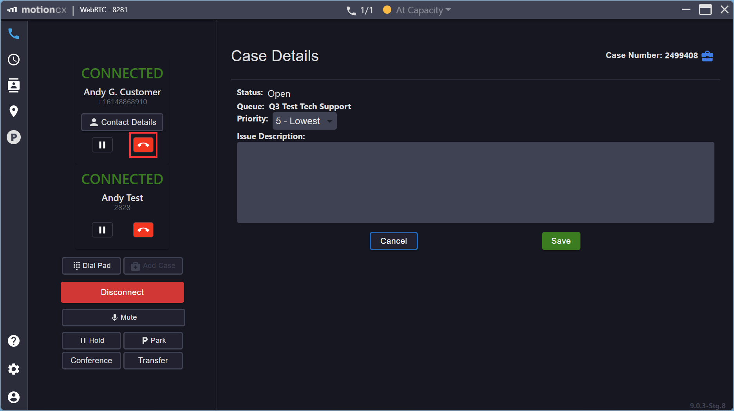The height and width of the screenshot is (411, 734).
Task: Open Contact Details for Andy G. Customer
Action: (x=122, y=122)
